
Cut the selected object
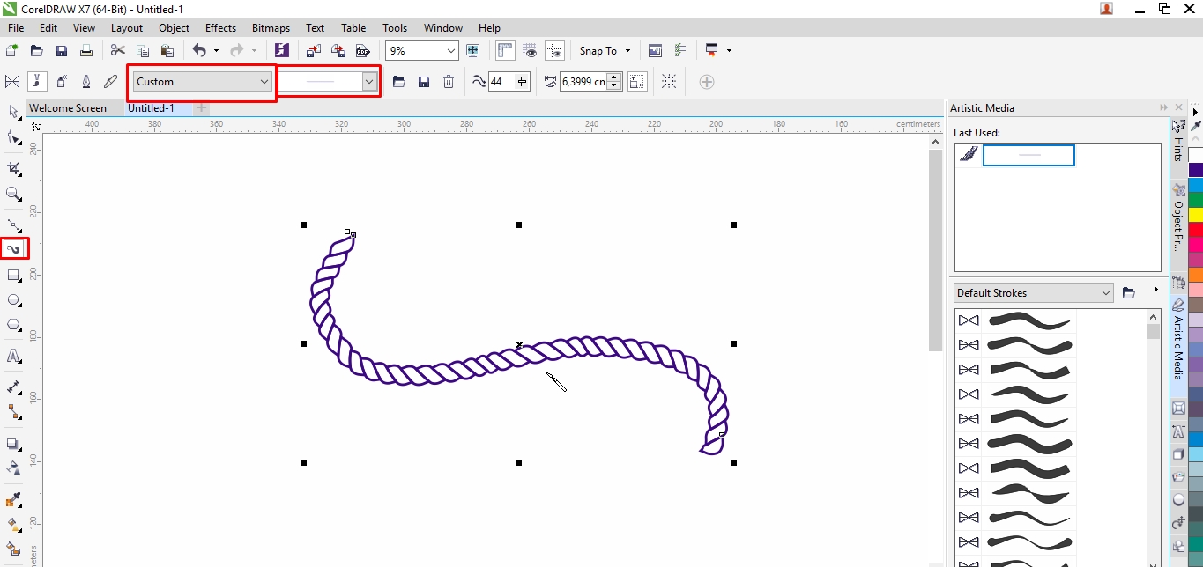click(117, 51)
